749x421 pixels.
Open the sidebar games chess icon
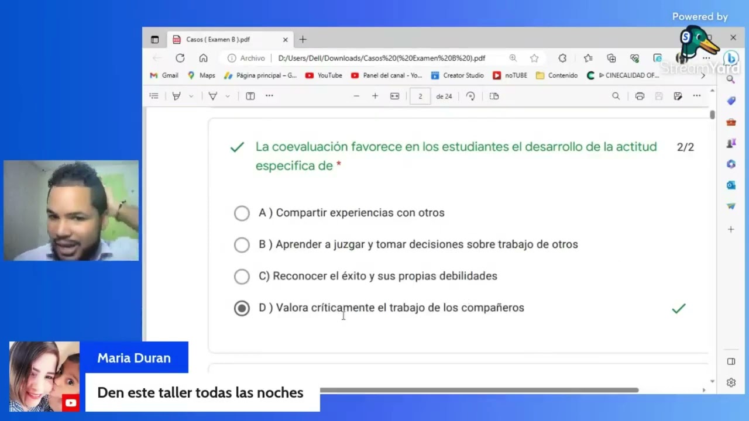(x=731, y=143)
